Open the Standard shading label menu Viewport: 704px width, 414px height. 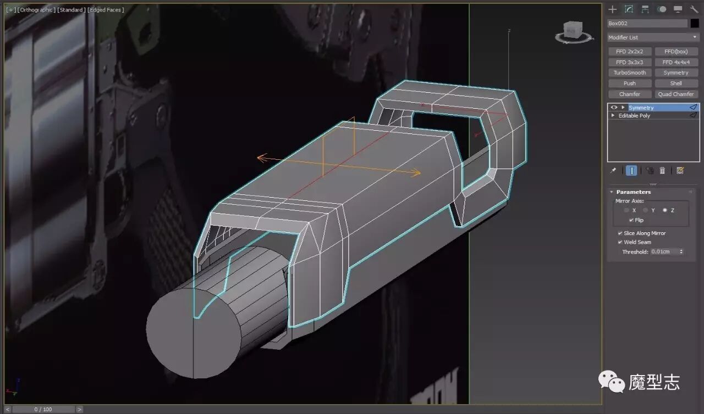(71, 10)
